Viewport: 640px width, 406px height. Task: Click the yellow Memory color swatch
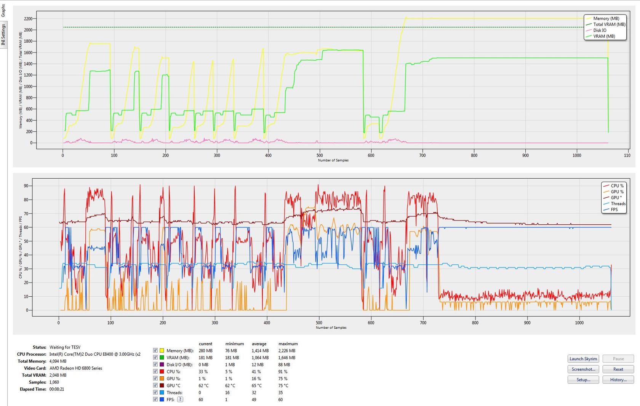(162, 350)
